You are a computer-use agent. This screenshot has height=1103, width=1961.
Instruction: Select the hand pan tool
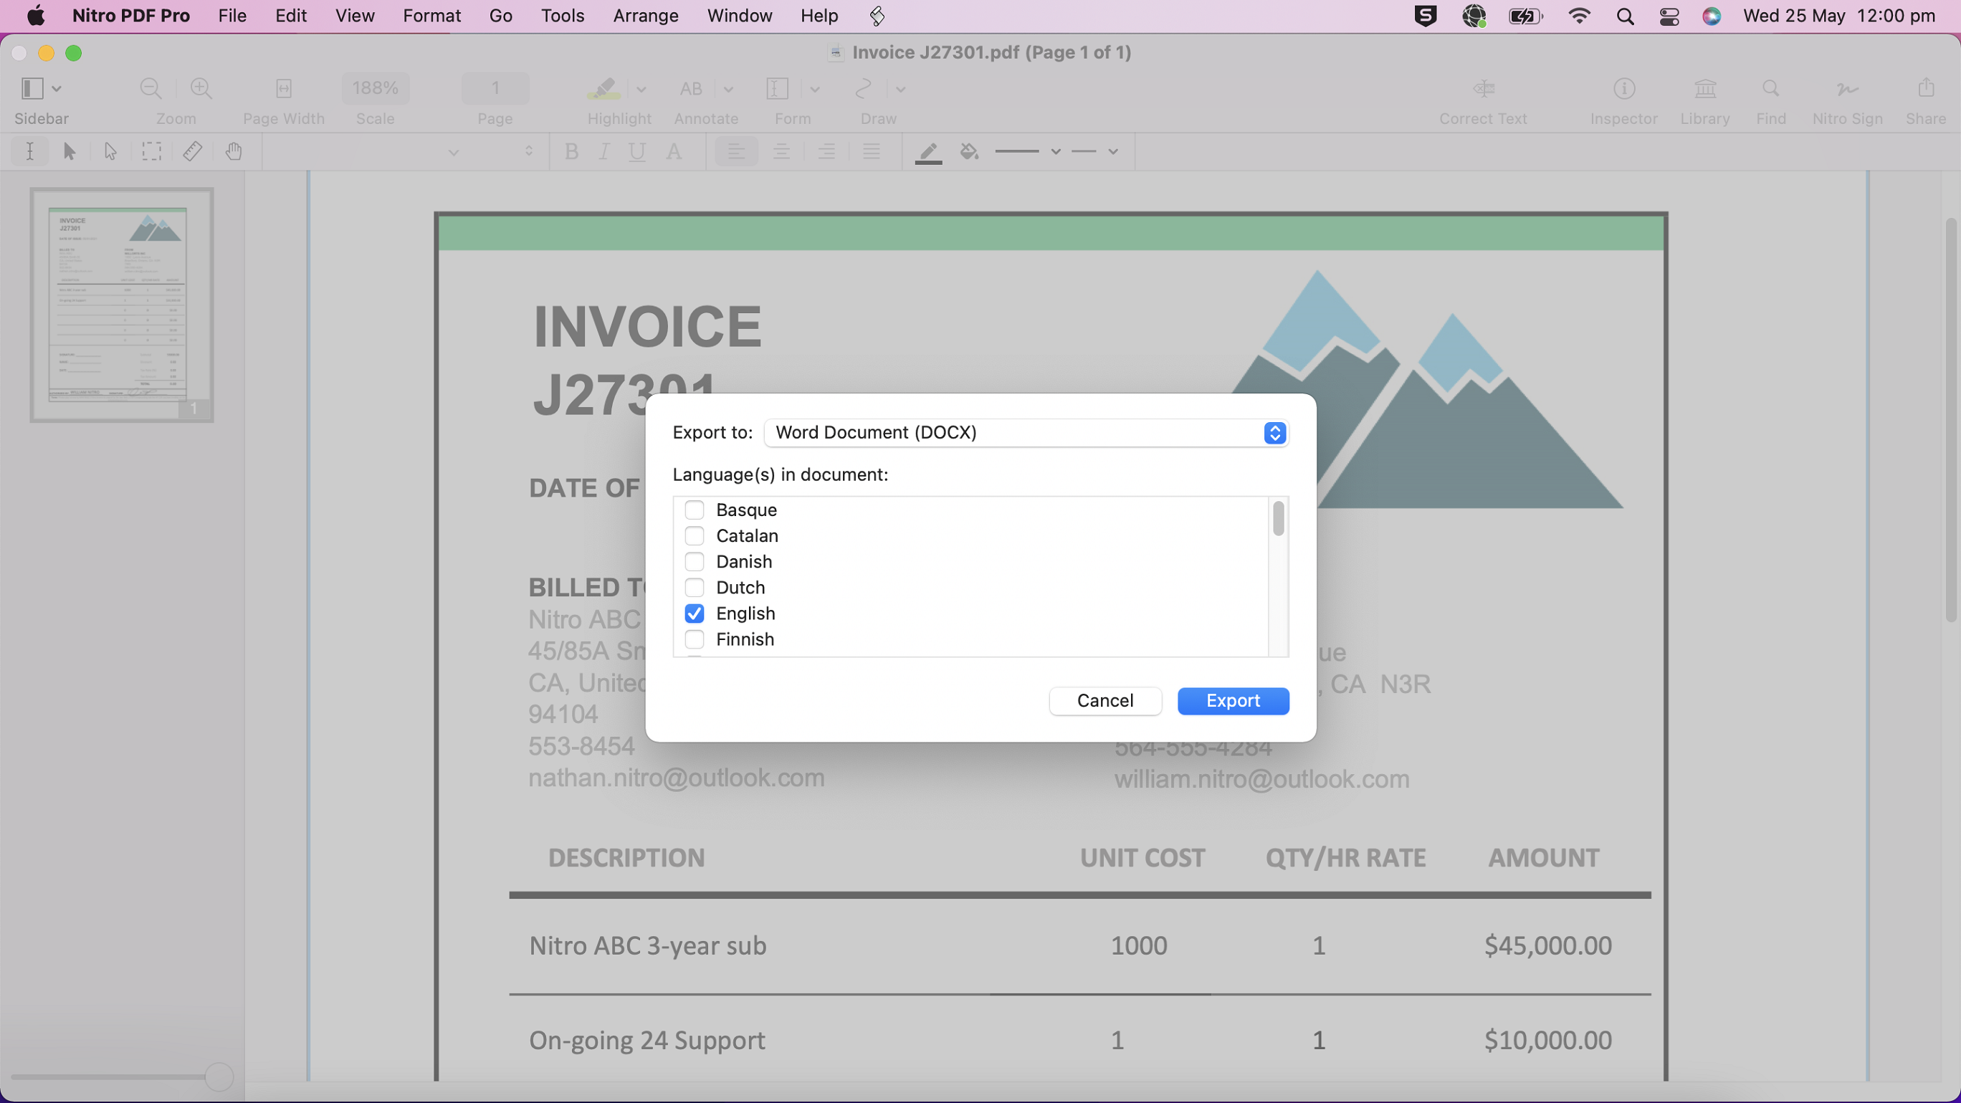[x=234, y=151]
